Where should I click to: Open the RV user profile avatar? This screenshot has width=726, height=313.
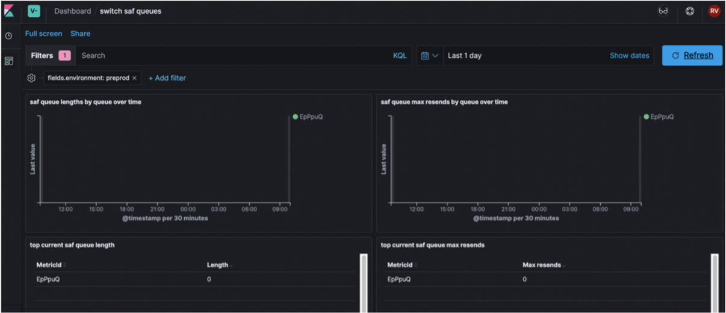714,11
